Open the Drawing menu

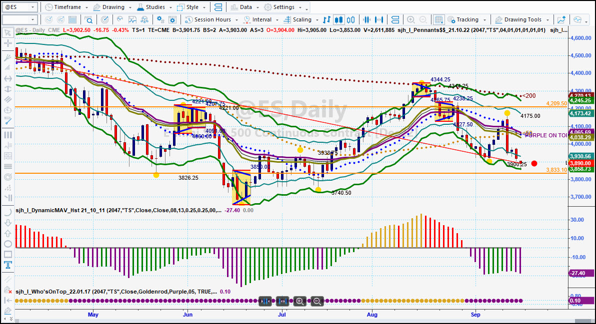pos(112,7)
